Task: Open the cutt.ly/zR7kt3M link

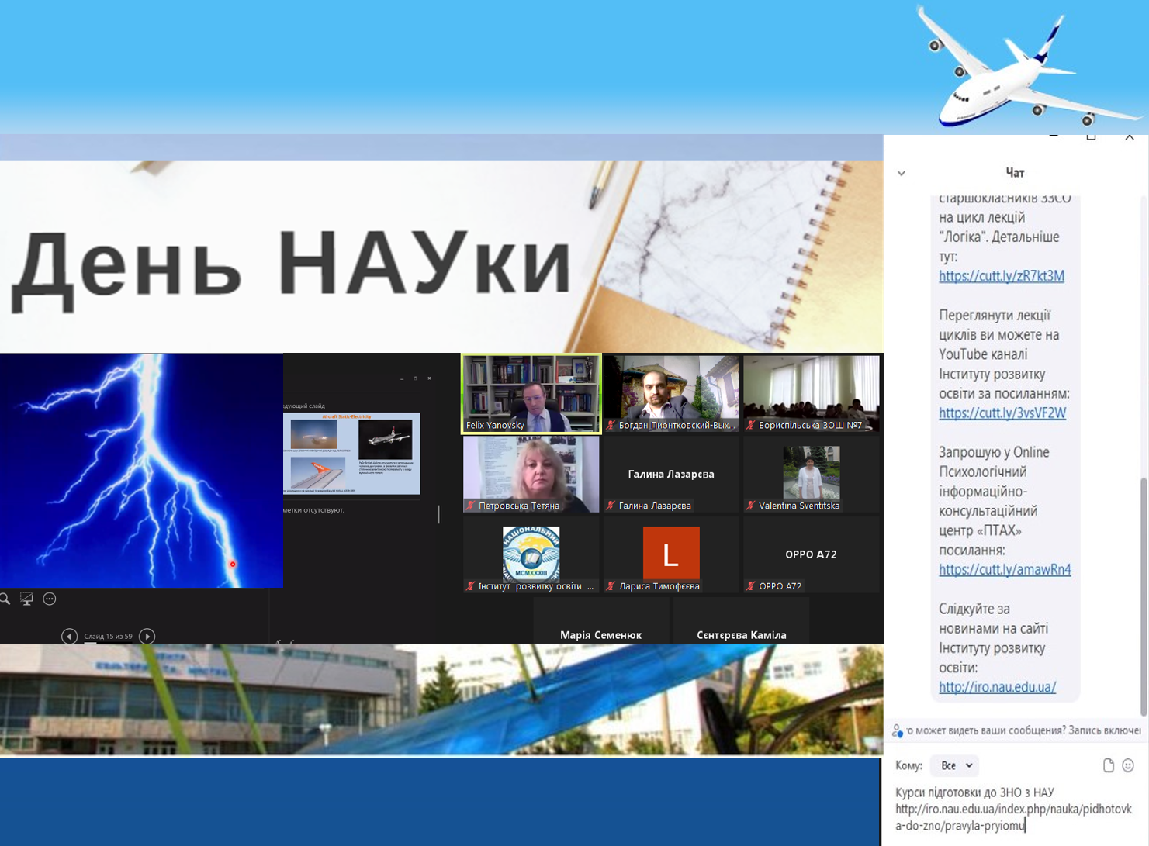Action: [1001, 276]
